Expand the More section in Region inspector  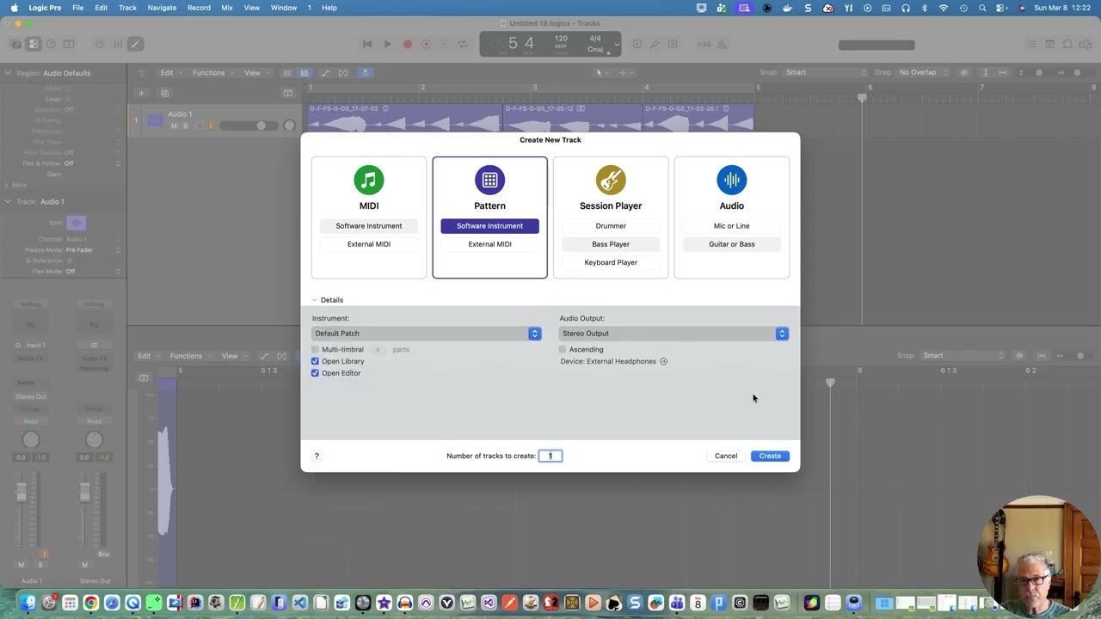pos(8,185)
